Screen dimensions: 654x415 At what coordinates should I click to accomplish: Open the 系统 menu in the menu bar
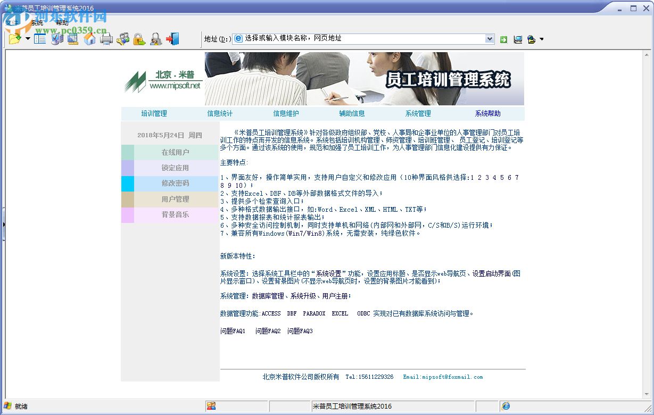click(36, 22)
